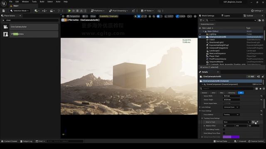Open the Tools menu
Image resolution: width=266 pixels, height=149 pixels.
click(x=34, y=2)
